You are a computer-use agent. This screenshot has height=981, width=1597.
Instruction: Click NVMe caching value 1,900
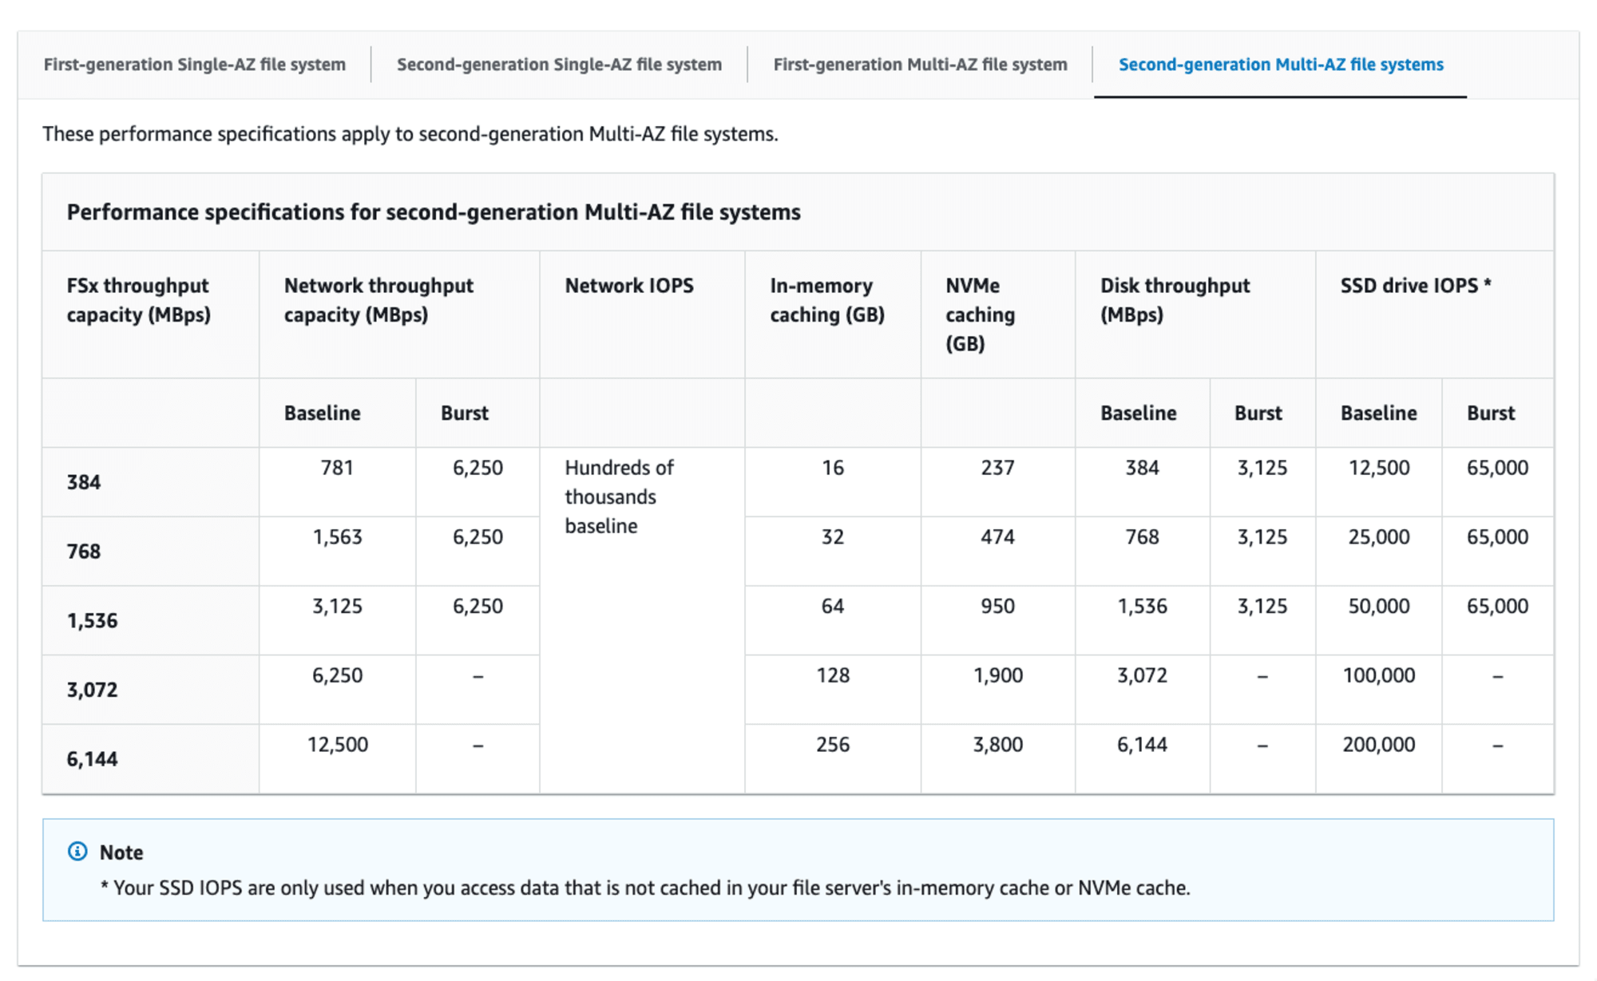click(998, 676)
